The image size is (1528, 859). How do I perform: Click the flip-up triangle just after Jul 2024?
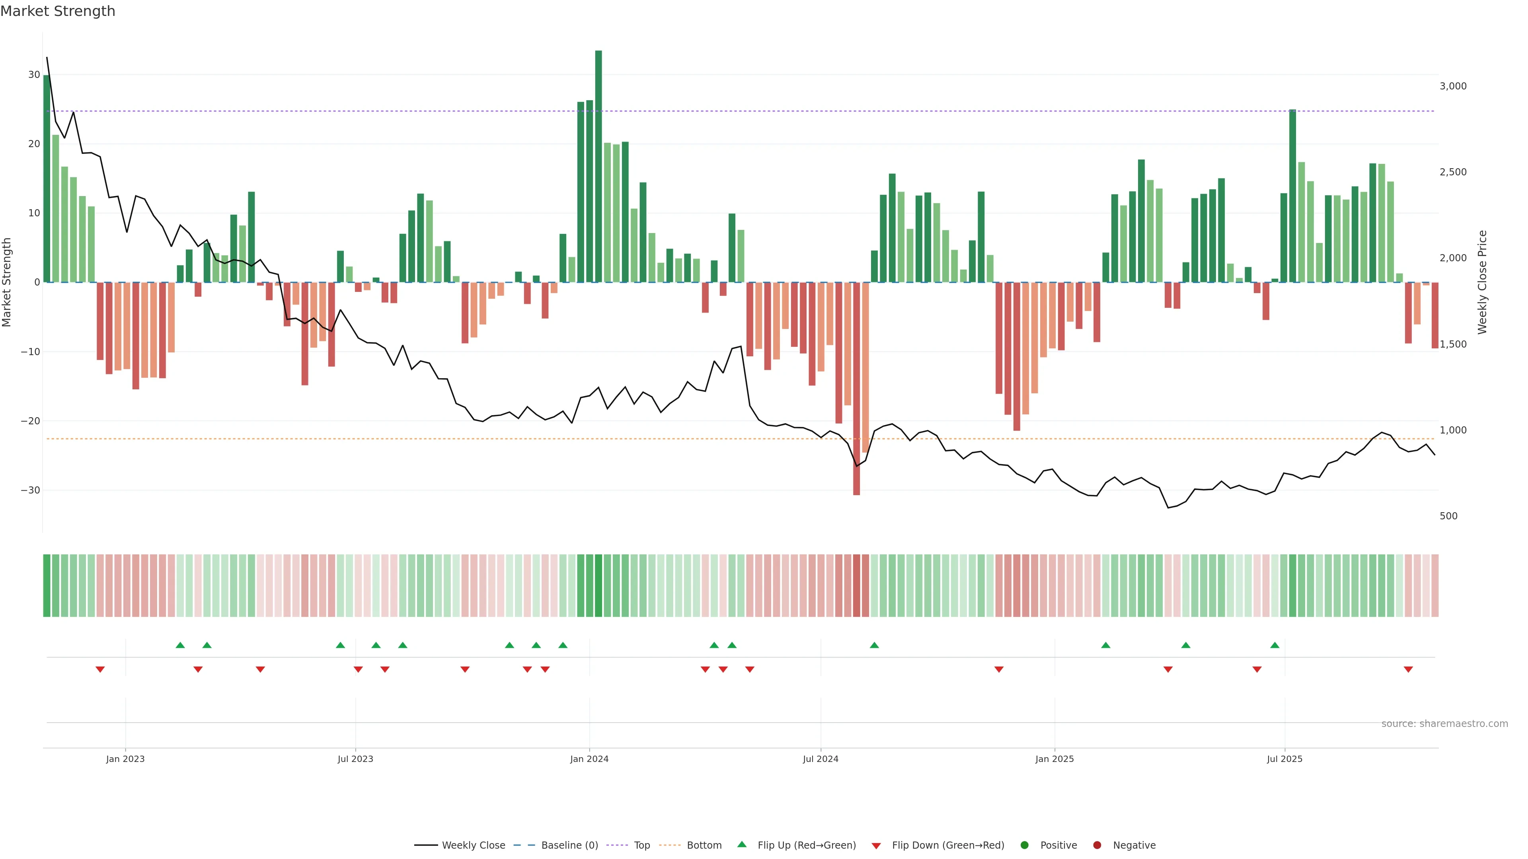[x=874, y=645]
